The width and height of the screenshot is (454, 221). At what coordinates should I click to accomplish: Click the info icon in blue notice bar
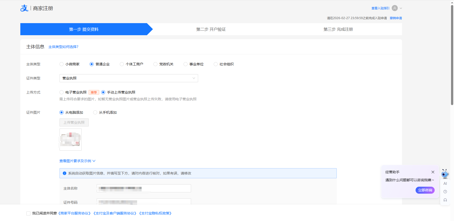pyautogui.click(x=65, y=173)
